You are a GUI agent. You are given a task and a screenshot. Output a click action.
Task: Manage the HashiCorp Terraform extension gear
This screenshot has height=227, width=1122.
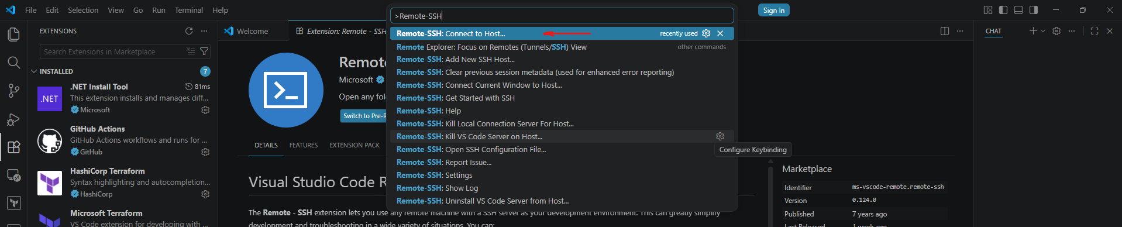click(205, 194)
